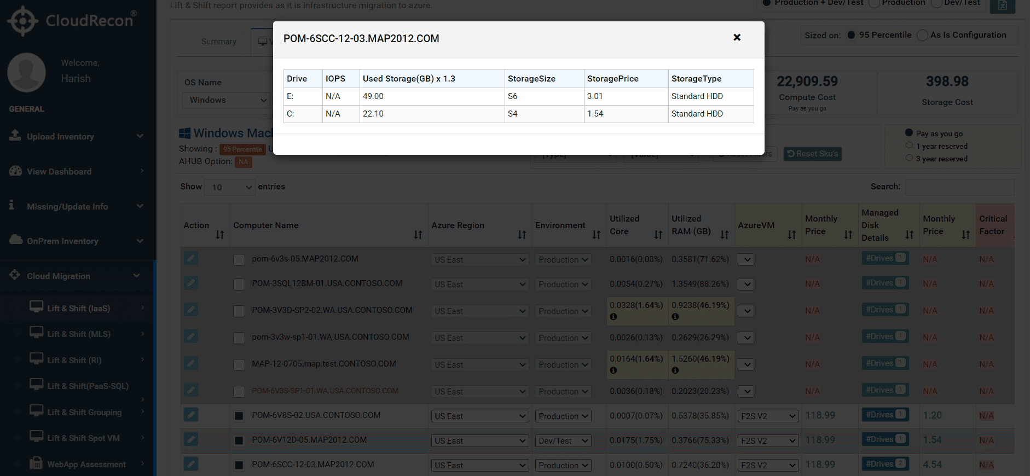The image size is (1030, 476).
Task: Click the Search input field
Action: 959,187
